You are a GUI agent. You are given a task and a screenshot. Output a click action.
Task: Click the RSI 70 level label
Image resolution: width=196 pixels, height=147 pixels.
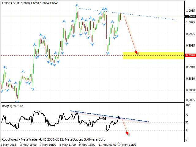coord(187,115)
